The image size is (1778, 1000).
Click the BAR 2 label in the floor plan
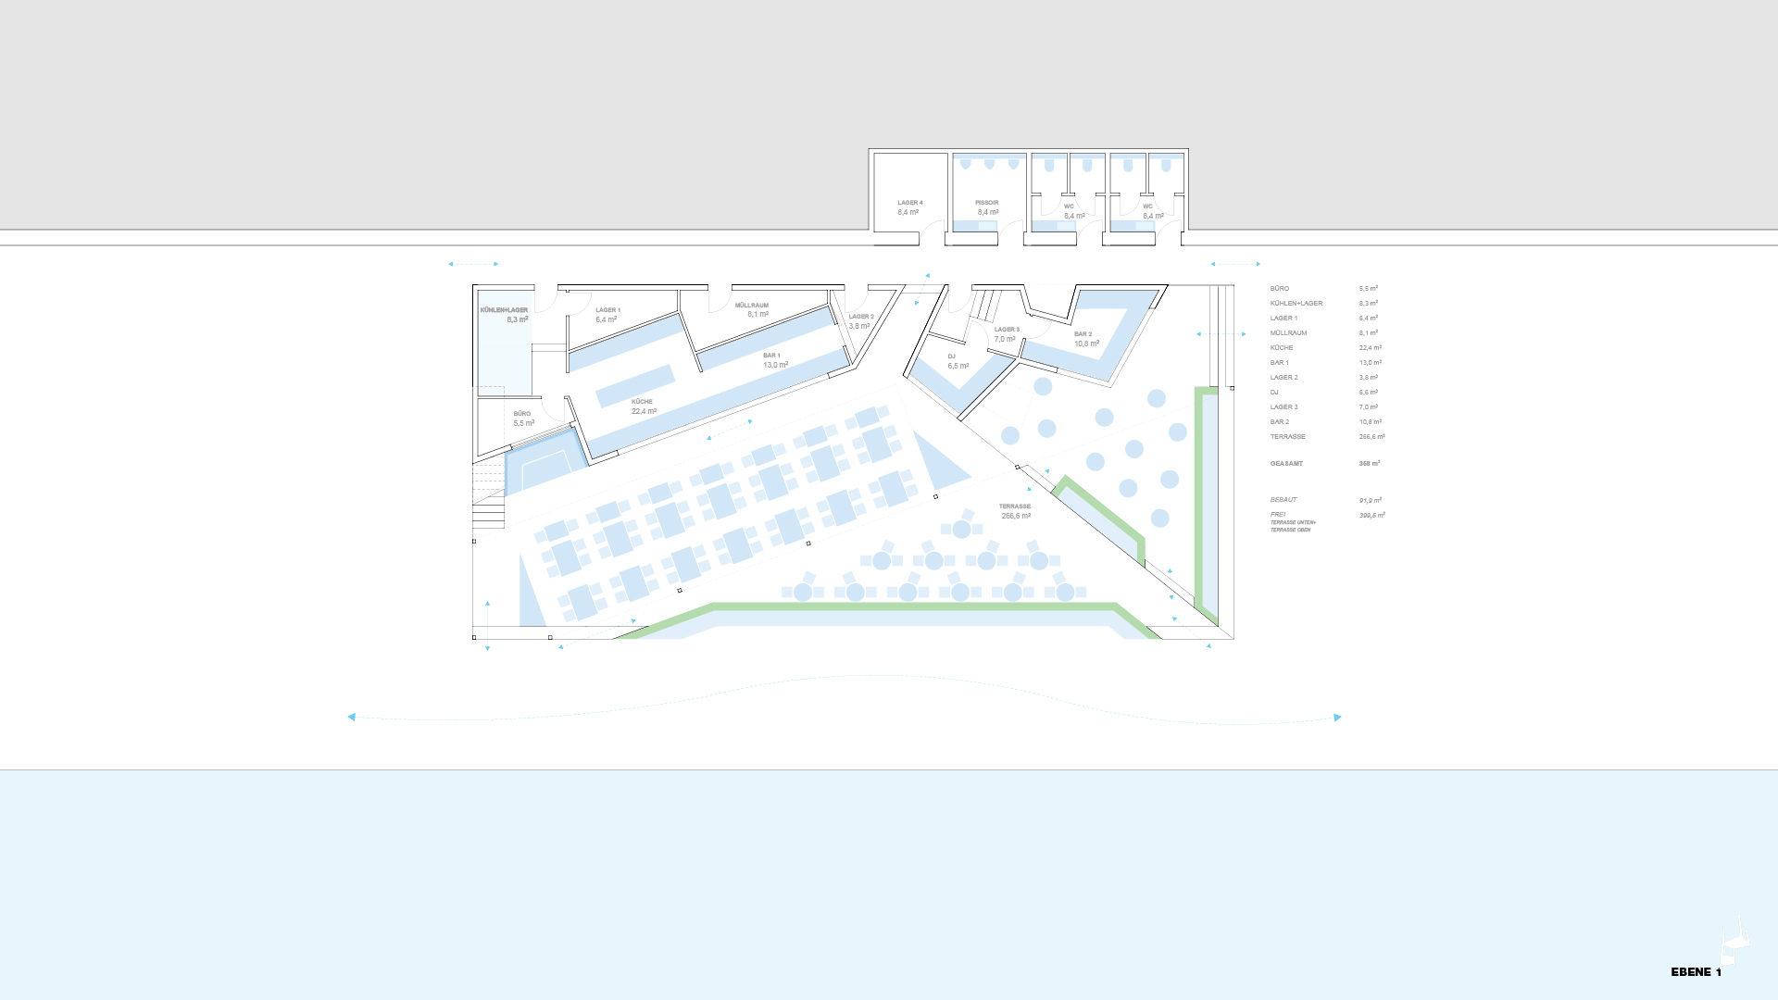click(x=1083, y=334)
